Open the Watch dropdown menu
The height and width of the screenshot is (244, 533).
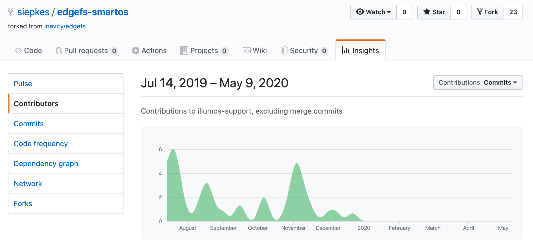(373, 12)
